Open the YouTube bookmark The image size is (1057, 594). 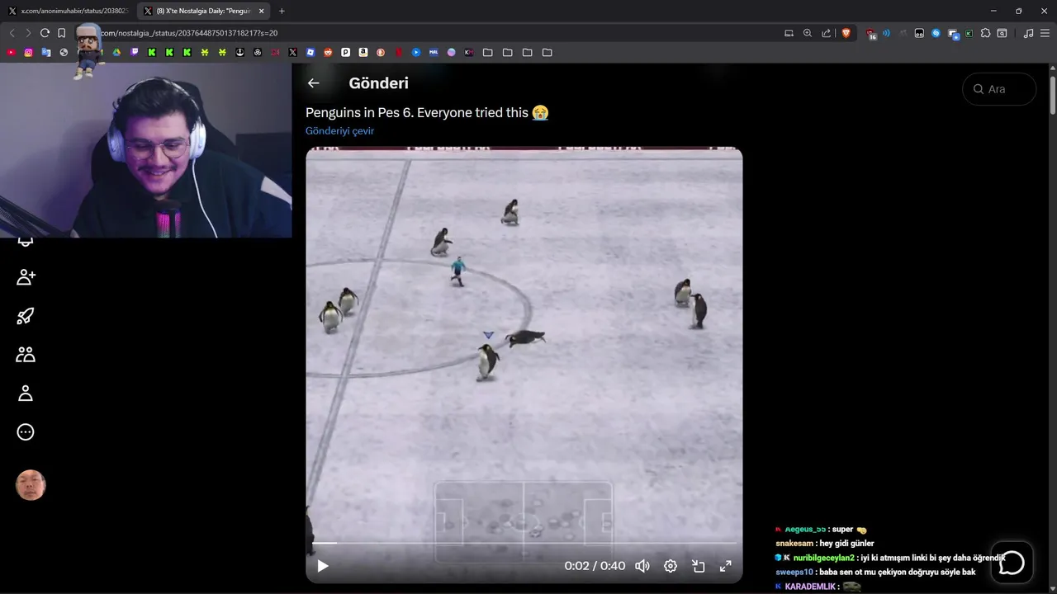pos(11,52)
